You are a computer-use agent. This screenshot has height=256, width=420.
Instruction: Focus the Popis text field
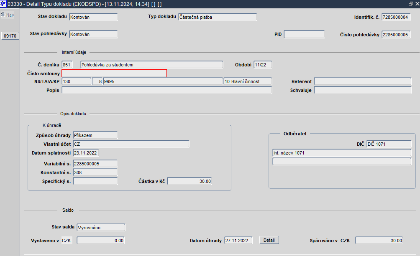pos(166,90)
